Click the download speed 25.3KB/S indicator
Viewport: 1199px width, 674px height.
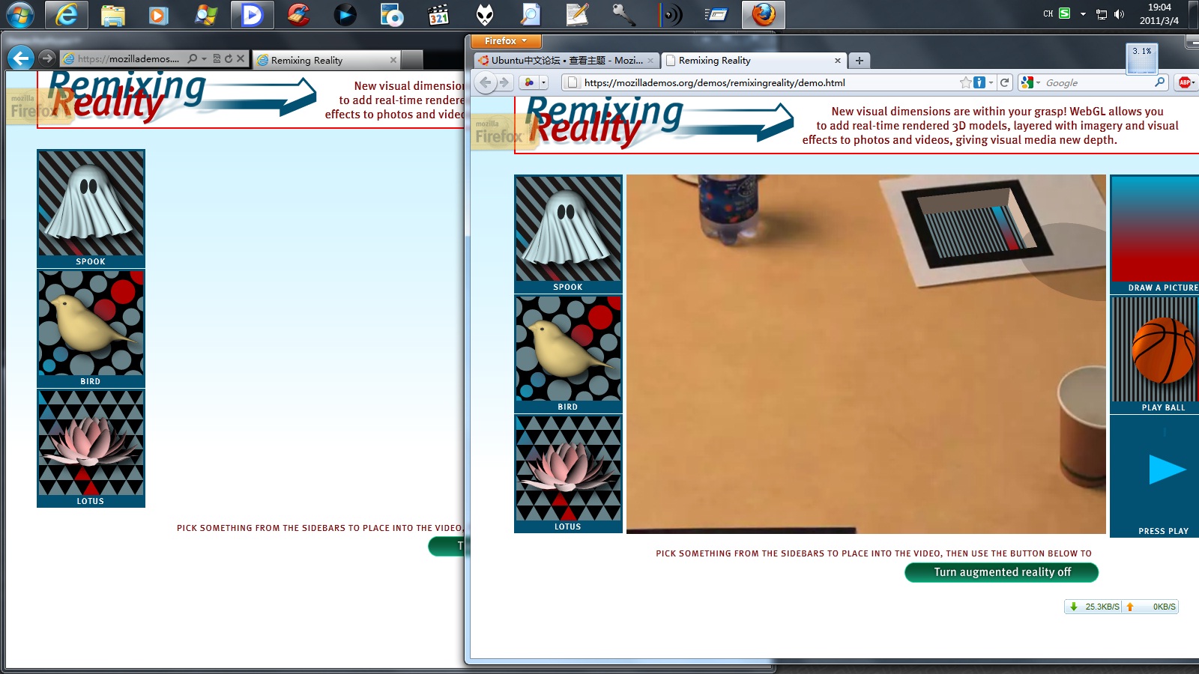[1094, 607]
